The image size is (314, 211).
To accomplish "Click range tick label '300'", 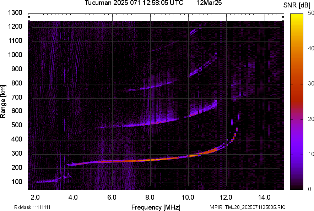I will pos(17,154).
